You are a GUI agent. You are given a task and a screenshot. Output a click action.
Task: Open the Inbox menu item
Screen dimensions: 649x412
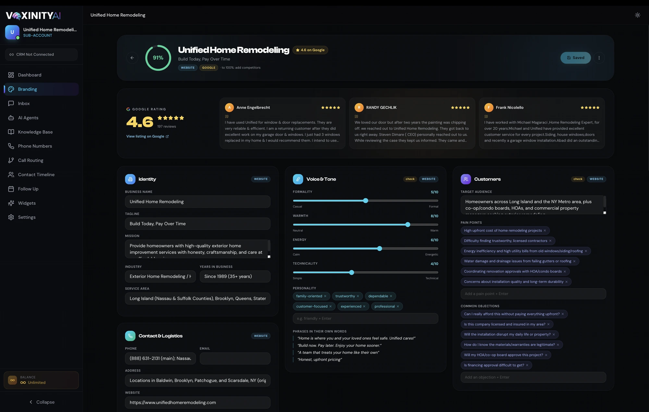click(x=41, y=103)
